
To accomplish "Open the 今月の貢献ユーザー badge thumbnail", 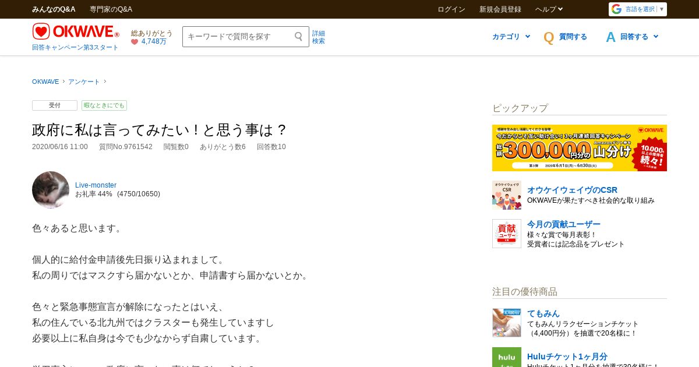I will (507, 234).
